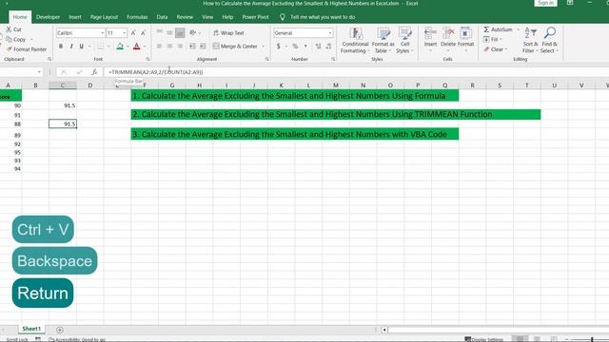The height and width of the screenshot is (342, 609).
Task: Open the General number format dropdown
Action: click(x=330, y=33)
